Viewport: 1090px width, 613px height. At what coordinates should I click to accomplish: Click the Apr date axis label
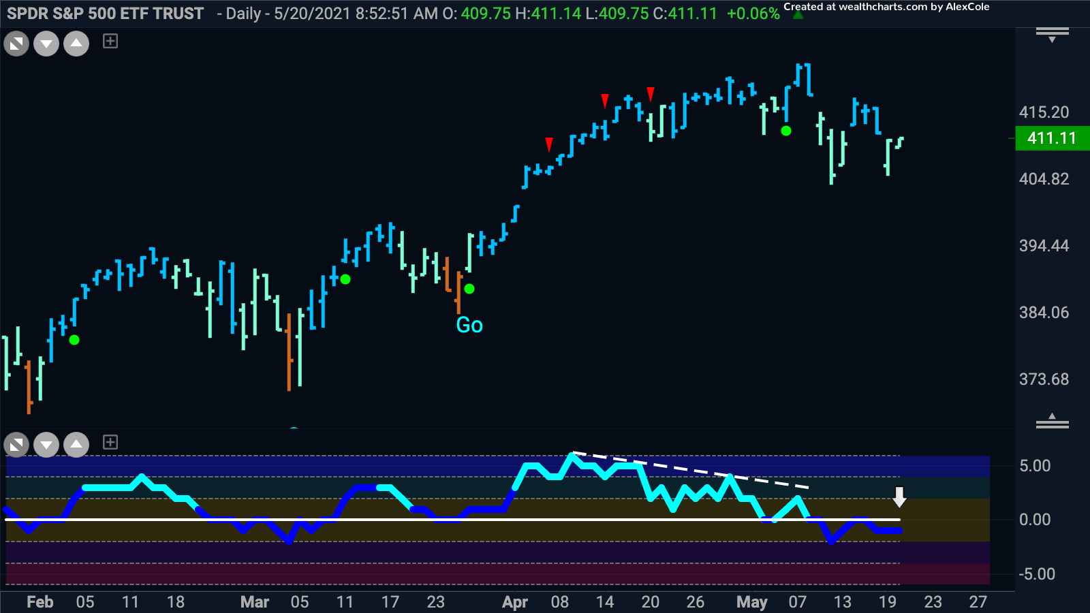click(x=515, y=602)
